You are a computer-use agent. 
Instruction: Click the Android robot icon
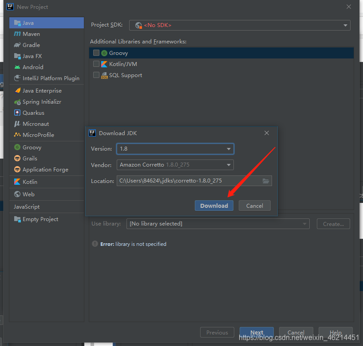pos(17,67)
